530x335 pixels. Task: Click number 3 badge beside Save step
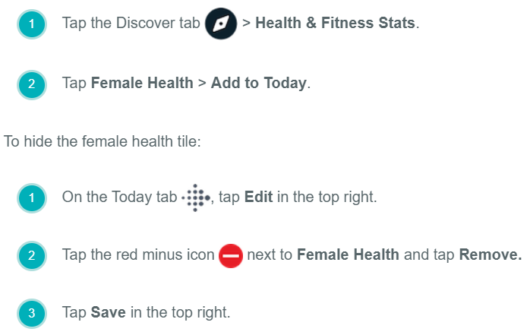point(31,313)
